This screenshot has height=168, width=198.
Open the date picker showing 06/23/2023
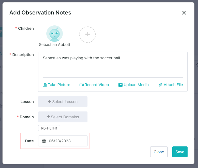(63, 141)
